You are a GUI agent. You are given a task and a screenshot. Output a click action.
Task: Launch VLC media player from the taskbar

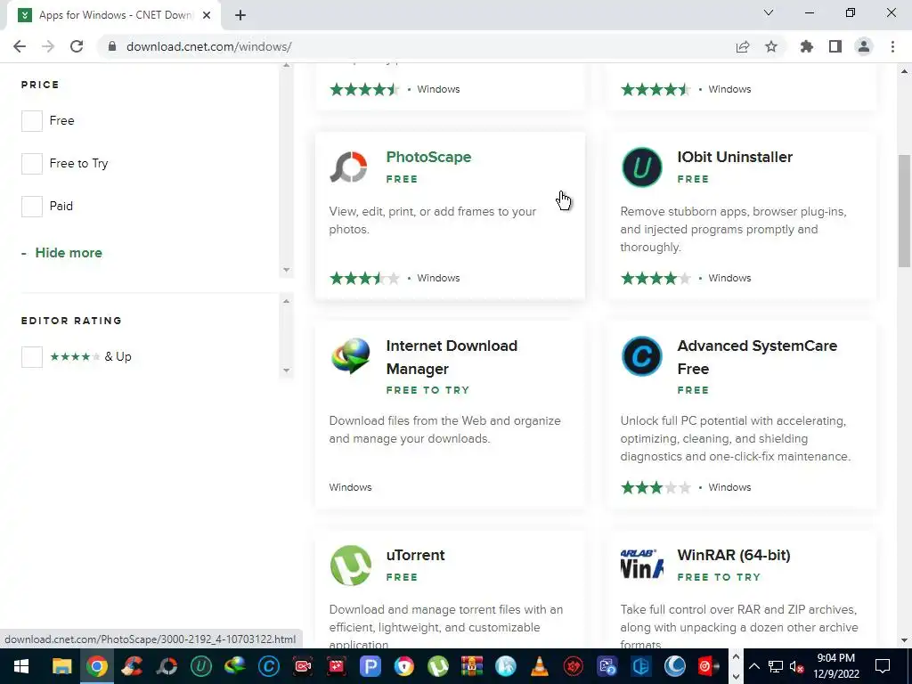click(540, 666)
